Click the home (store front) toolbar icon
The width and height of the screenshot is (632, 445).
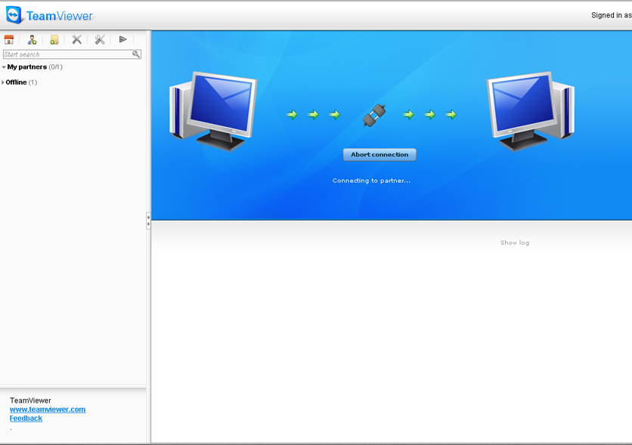point(9,39)
